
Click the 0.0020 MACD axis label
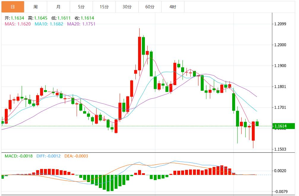pyautogui.click(x=280, y=171)
